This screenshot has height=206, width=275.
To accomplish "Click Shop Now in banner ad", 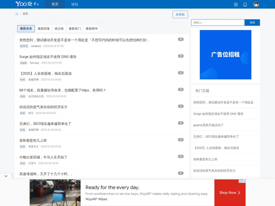I will [x=230, y=193].
